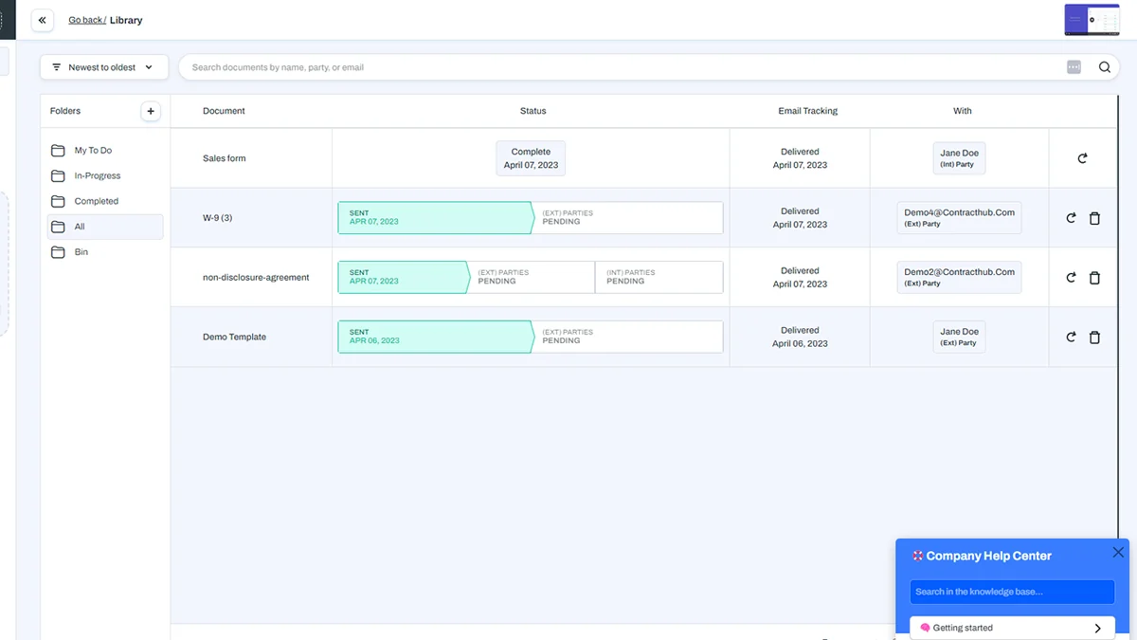Click the Demo4@Contracthub.Com party chip

[x=959, y=218]
